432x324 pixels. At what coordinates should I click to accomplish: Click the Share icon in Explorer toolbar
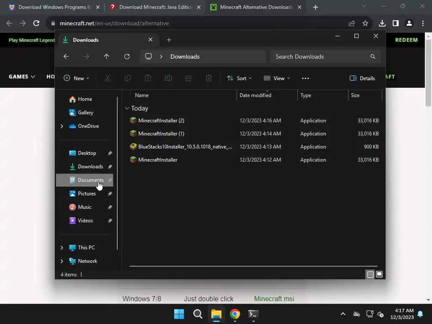pos(189,78)
